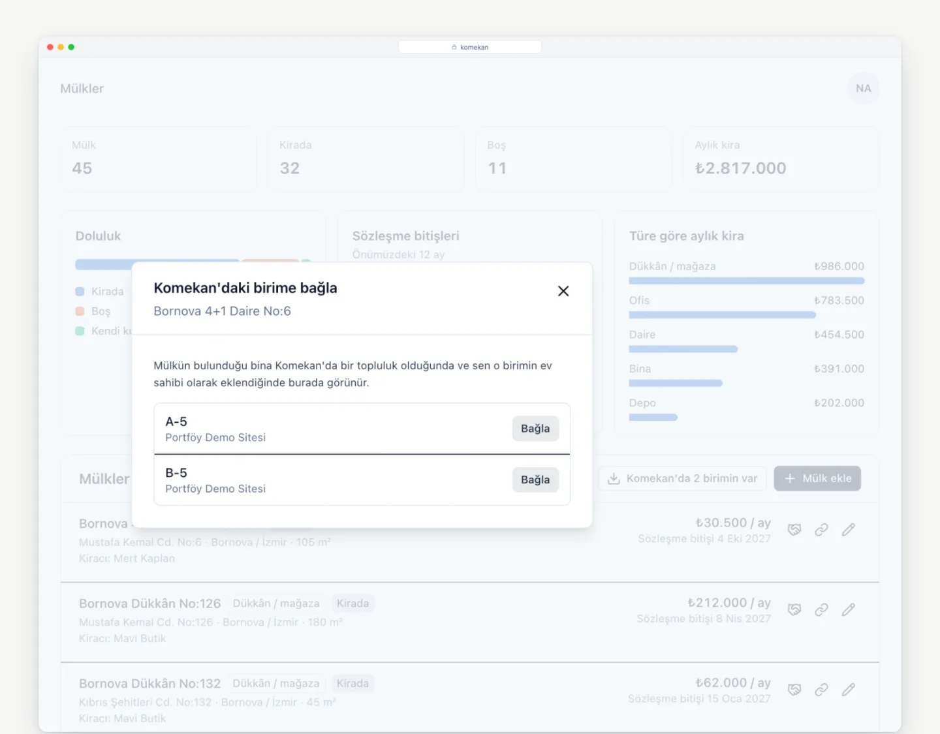The height and width of the screenshot is (734, 940).
Task: Click link icon in the ₺30.500 / ay row
Action: tap(821, 530)
